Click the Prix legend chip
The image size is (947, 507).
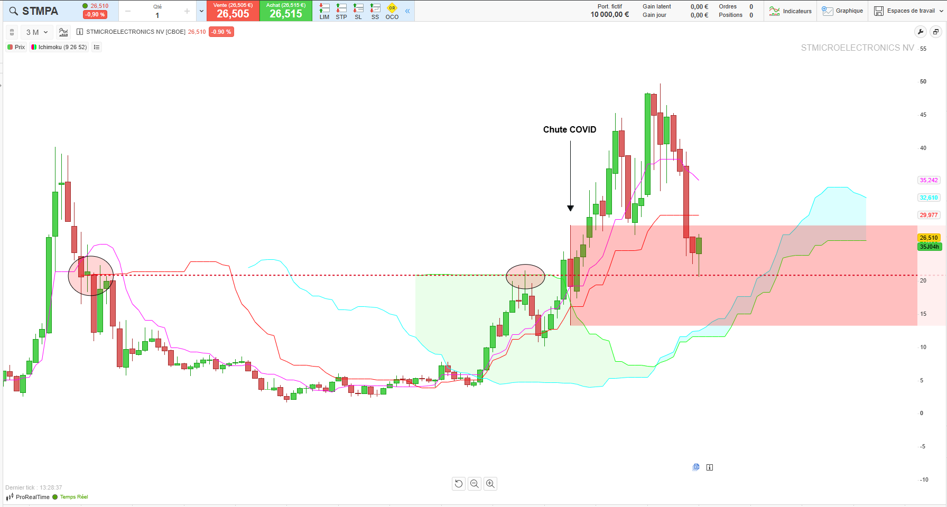(x=16, y=47)
